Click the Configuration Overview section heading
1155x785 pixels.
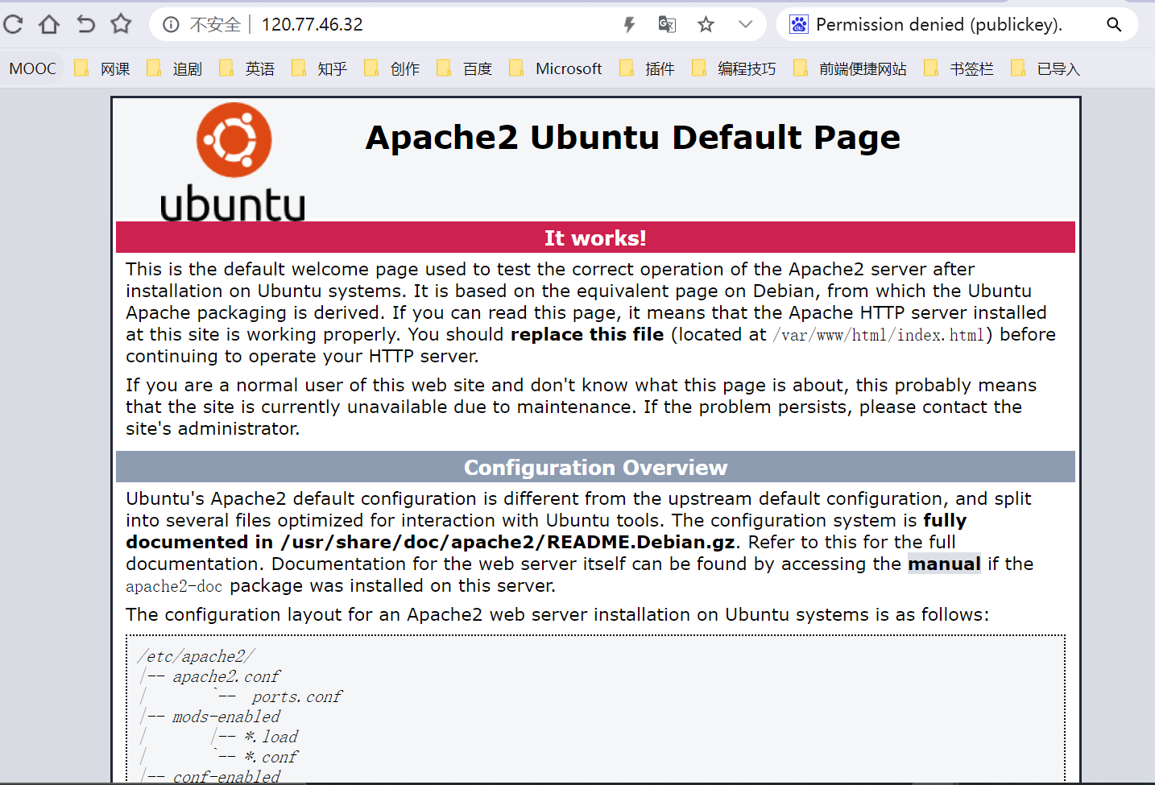(595, 468)
